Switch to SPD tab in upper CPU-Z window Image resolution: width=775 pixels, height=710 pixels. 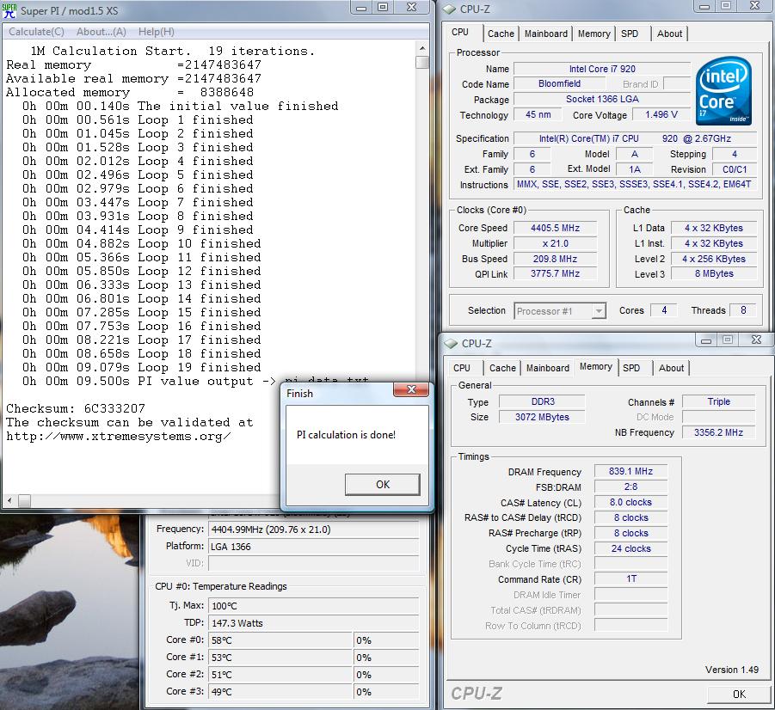(x=629, y=34)
